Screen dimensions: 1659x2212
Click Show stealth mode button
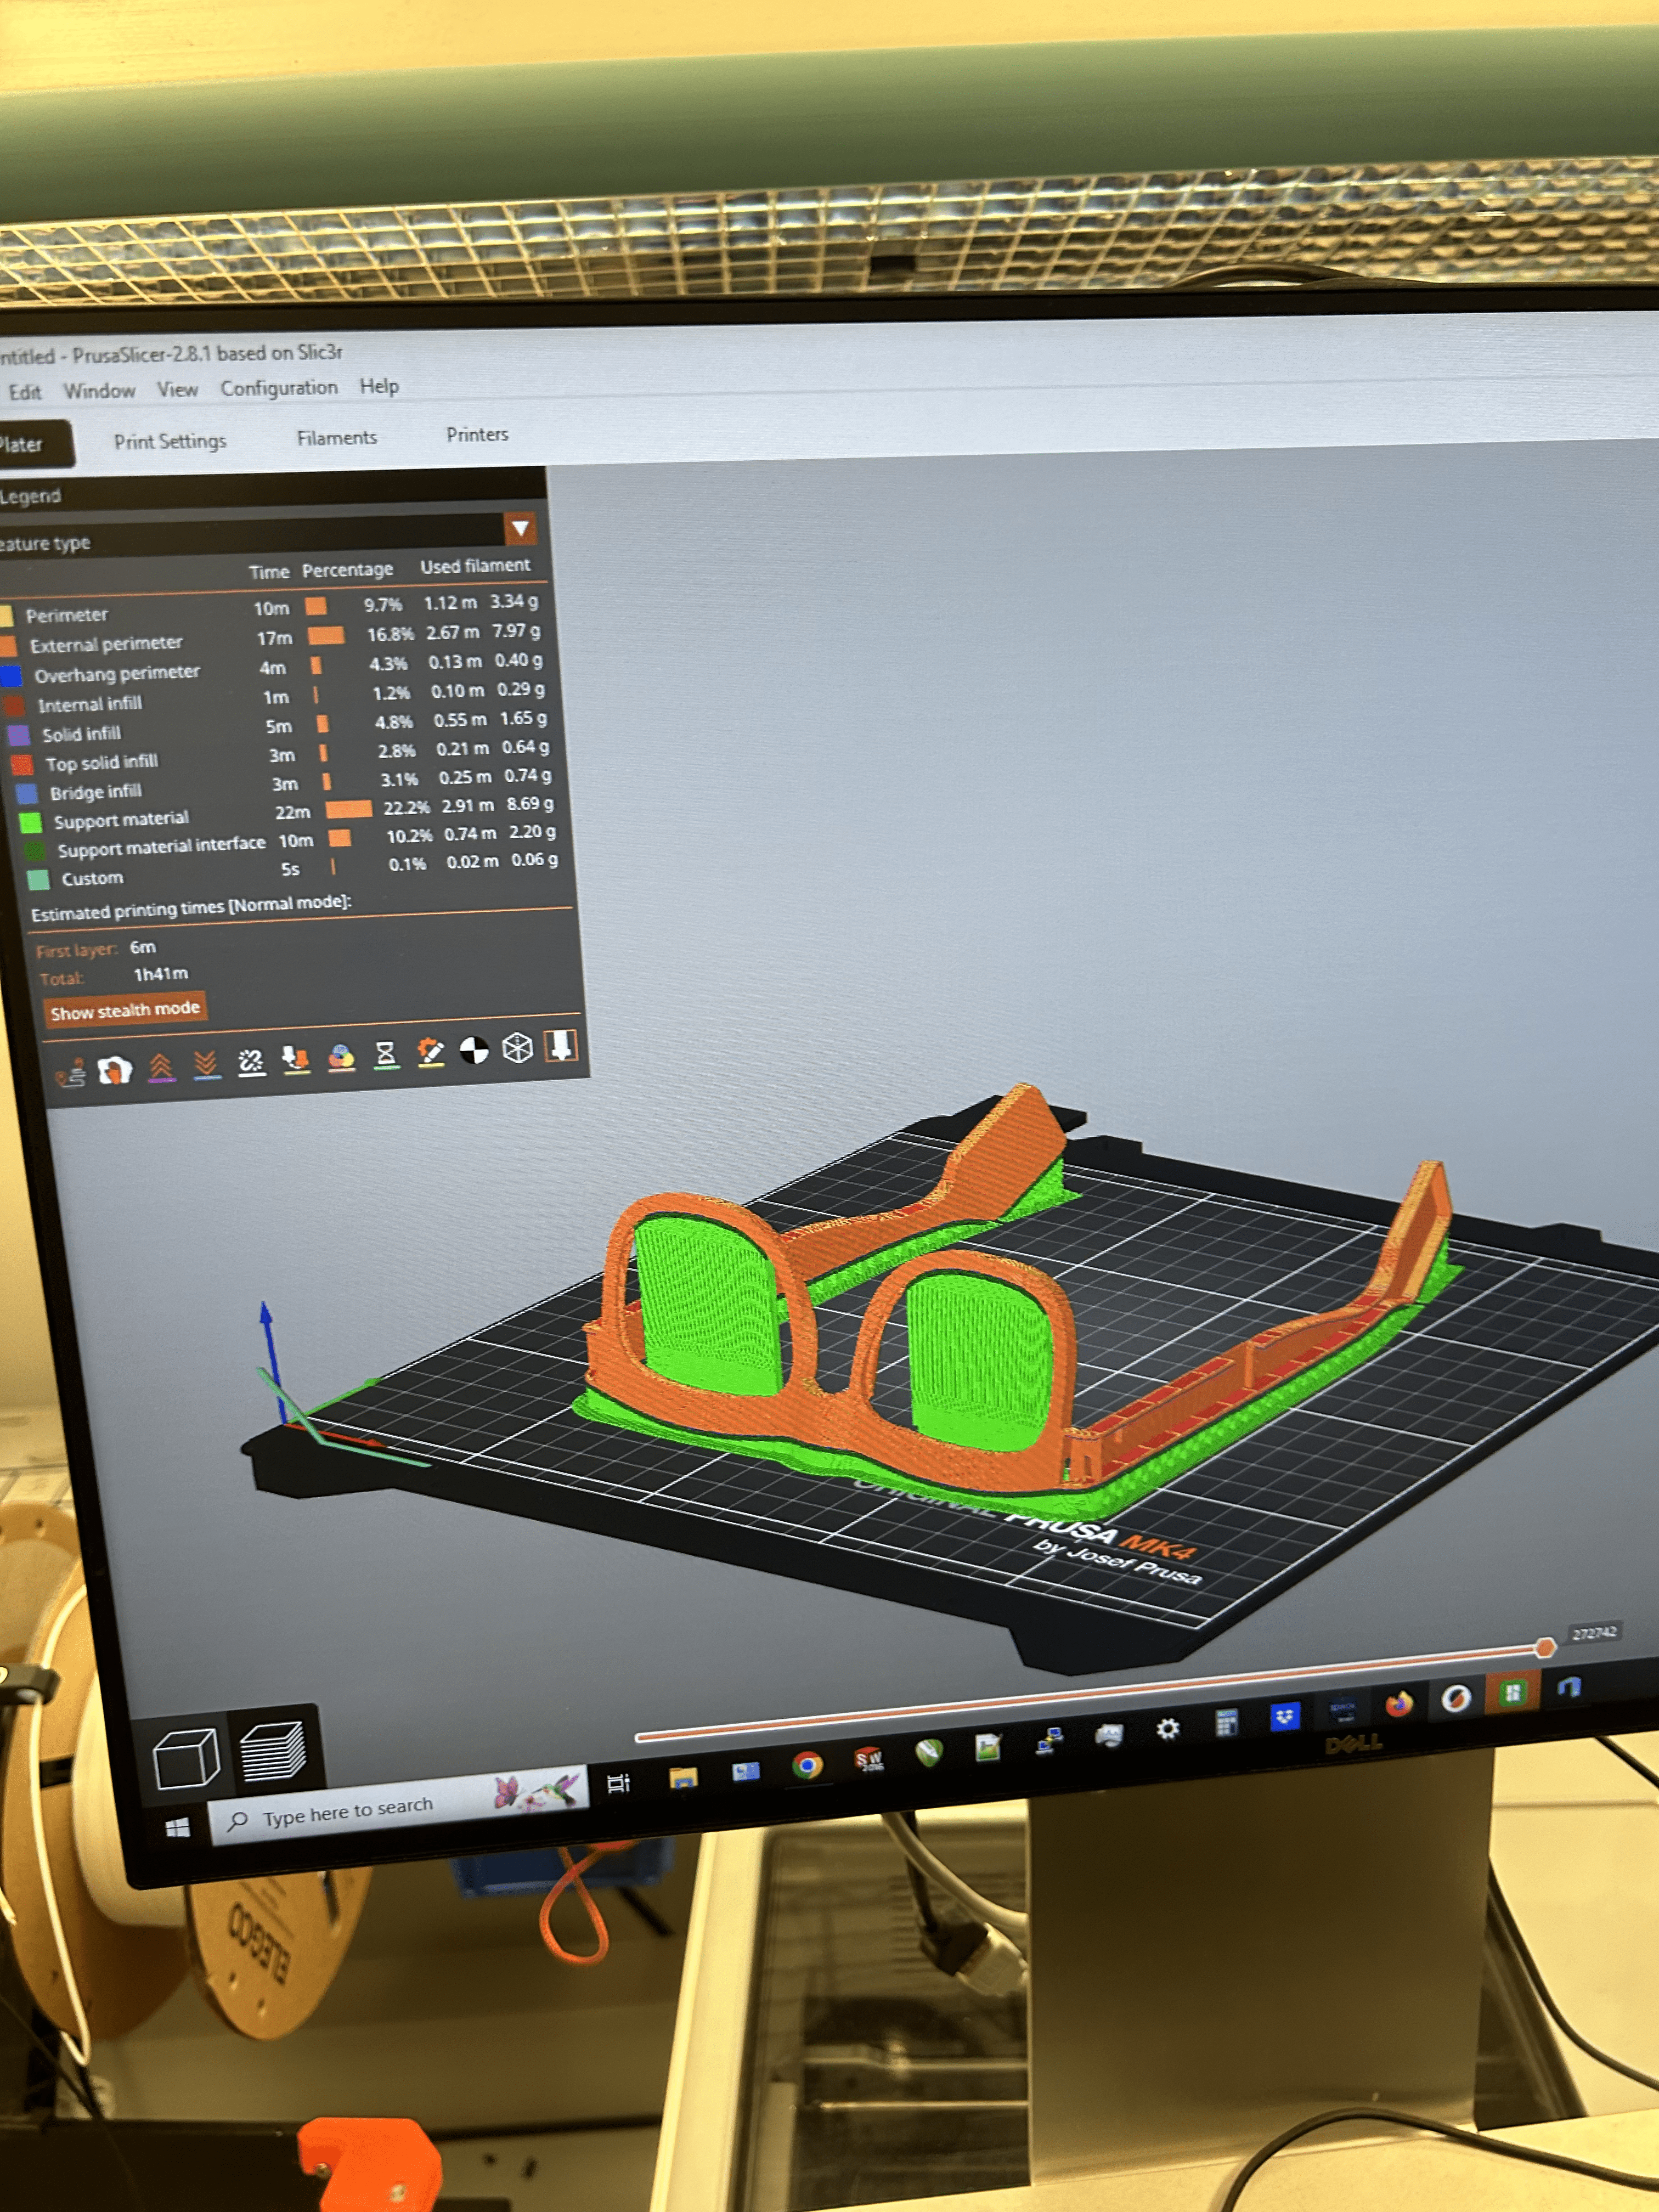[x=125, y=1009]
